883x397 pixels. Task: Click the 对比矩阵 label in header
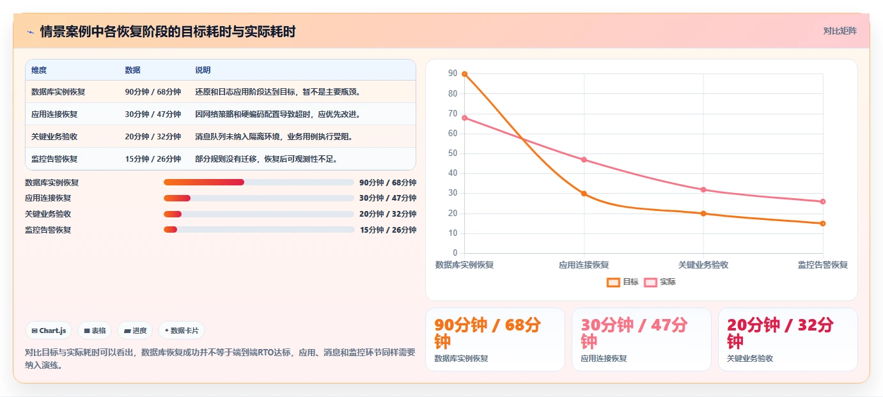pyautogui.click(x=840, y=31)
